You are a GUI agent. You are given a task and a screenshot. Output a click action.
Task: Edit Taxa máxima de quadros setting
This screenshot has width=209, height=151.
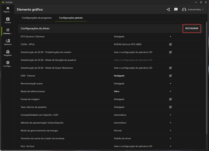[171, 107]
